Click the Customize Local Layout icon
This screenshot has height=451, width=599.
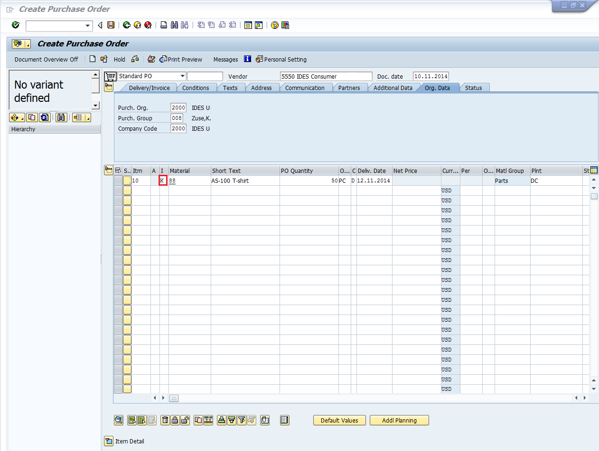coord(285,25)
